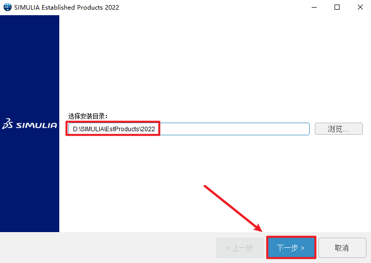Proceed with the 下一步 > button
Image resolution: width=371 pixels, height=263 pixels.
(291, 248)
